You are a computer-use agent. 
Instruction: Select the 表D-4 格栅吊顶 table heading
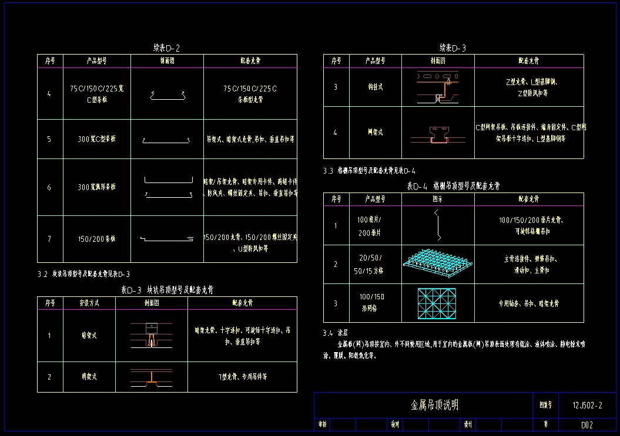point(453,185)
